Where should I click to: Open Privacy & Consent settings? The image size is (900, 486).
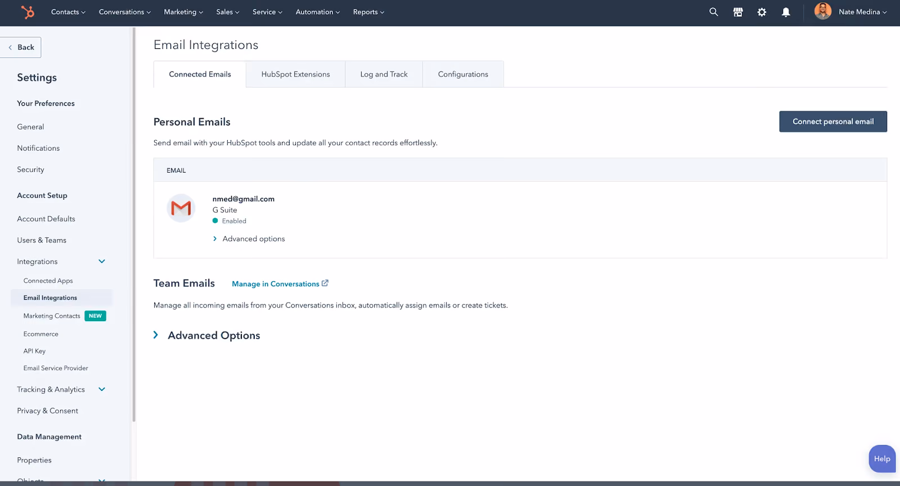(48, 411)
